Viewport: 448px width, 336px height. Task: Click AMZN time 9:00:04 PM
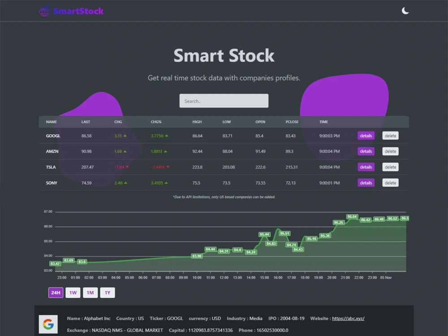(329, 151)
